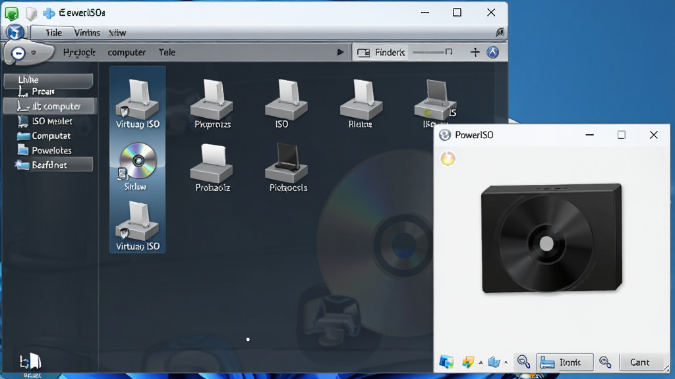Open the small dropdown next to back button
The image size is (675, 379).
34,53
